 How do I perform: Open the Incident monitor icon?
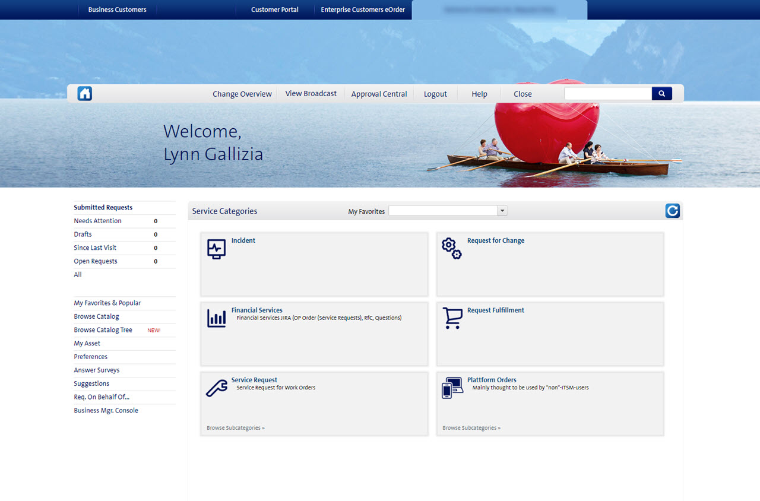(216, 249)
